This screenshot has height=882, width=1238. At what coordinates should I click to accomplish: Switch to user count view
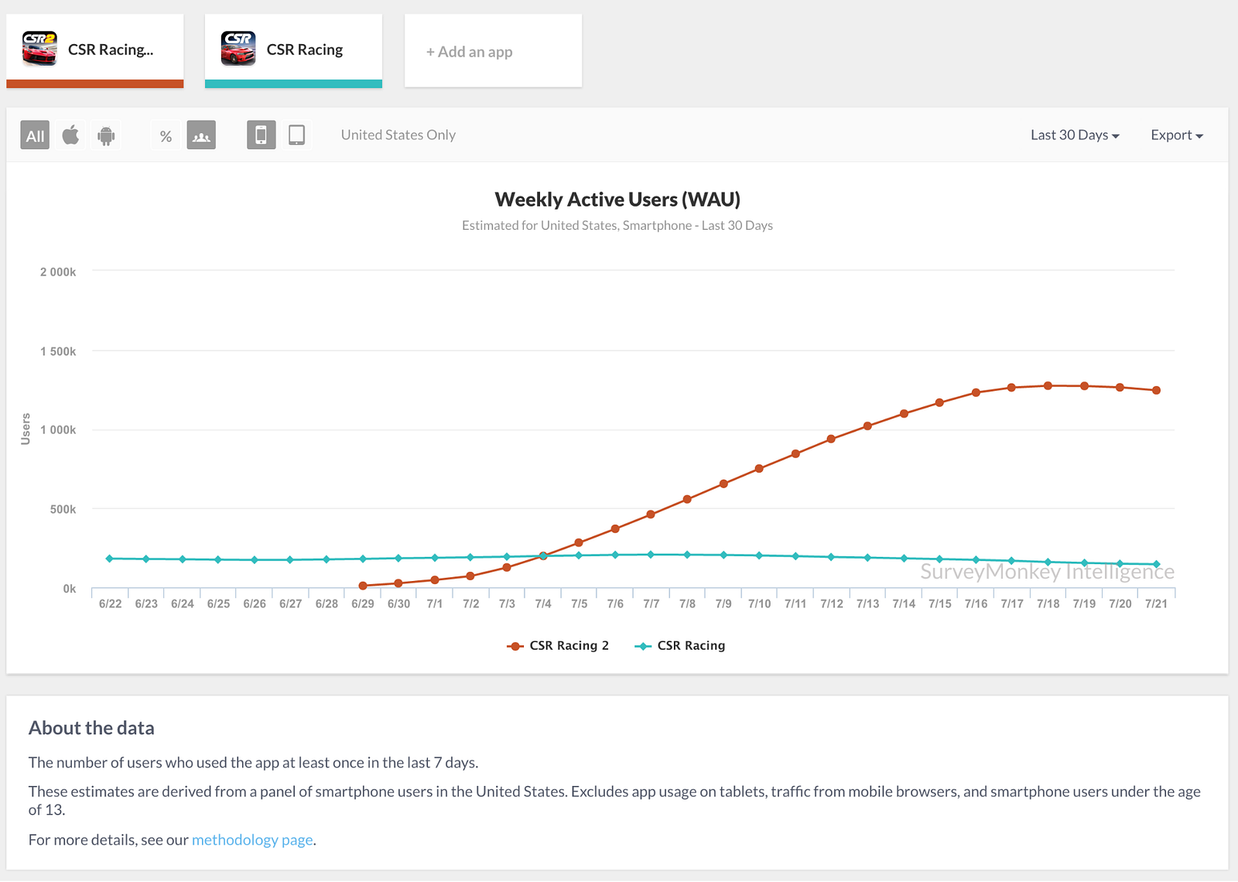[x=201, y=135]
